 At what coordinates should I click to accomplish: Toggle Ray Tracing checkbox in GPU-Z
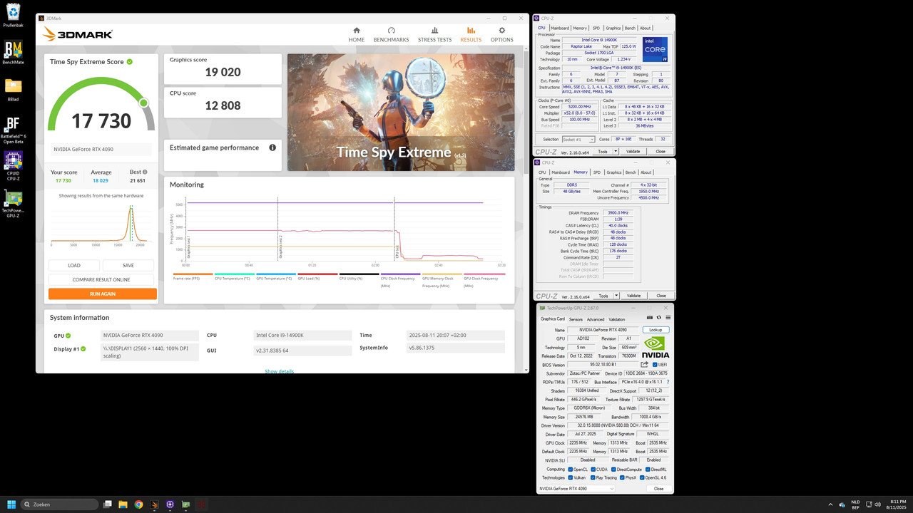[593, 477]
